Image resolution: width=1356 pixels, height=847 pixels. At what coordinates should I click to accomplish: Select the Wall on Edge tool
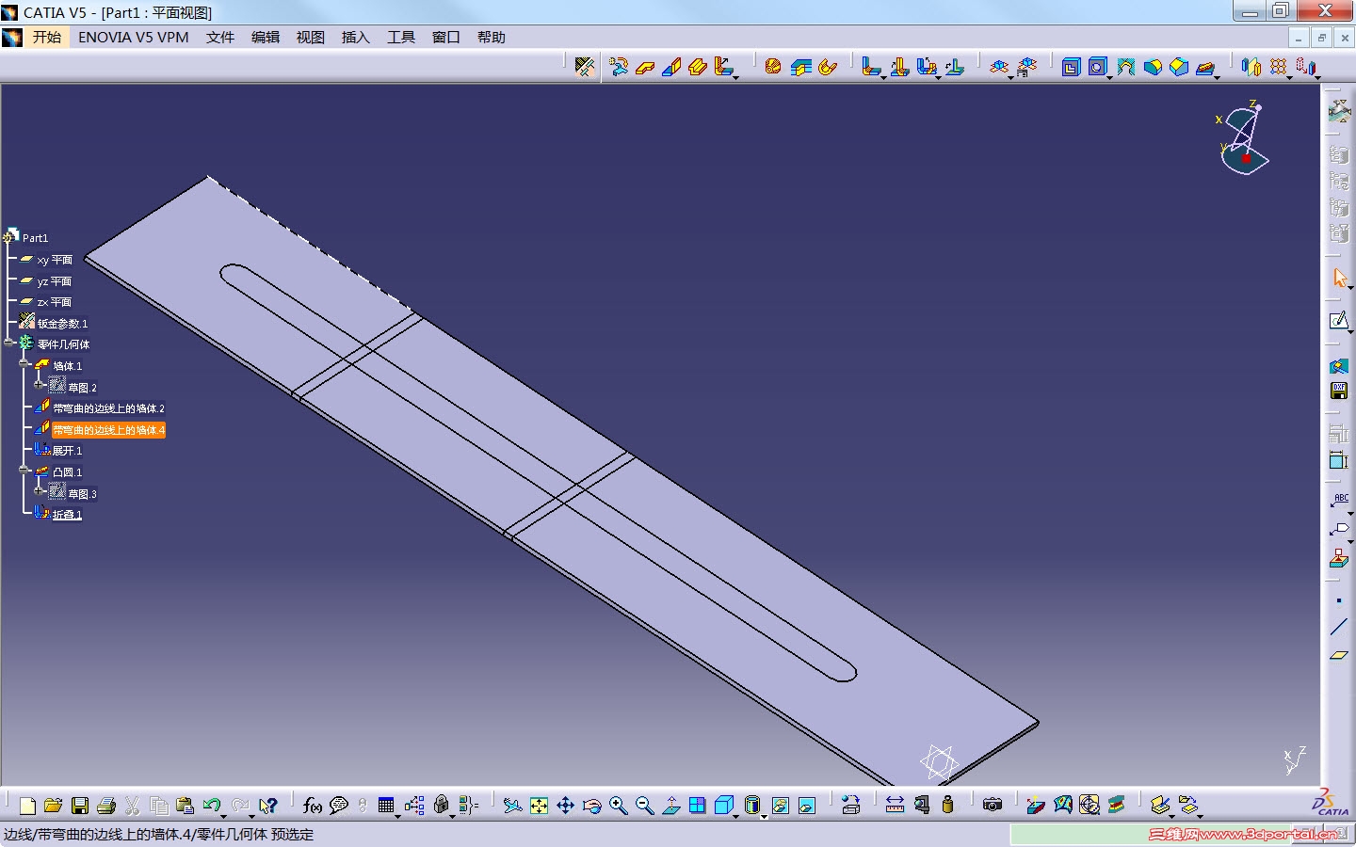tap(671, 67)
